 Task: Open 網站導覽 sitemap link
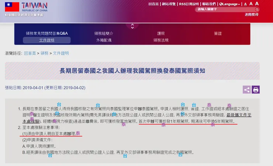pos(169,4)
